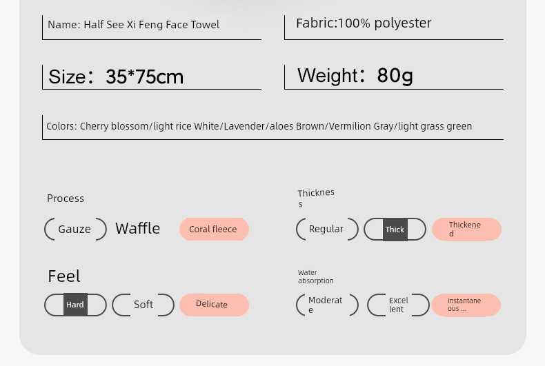Select the Thickened pink pill
This screenshot has width=545, height=366.
click(x=466, y=230)
